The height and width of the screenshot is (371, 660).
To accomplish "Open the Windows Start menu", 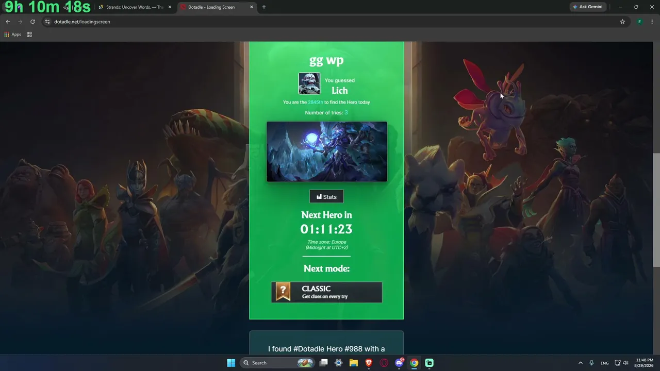I will (x=231, y=363).
